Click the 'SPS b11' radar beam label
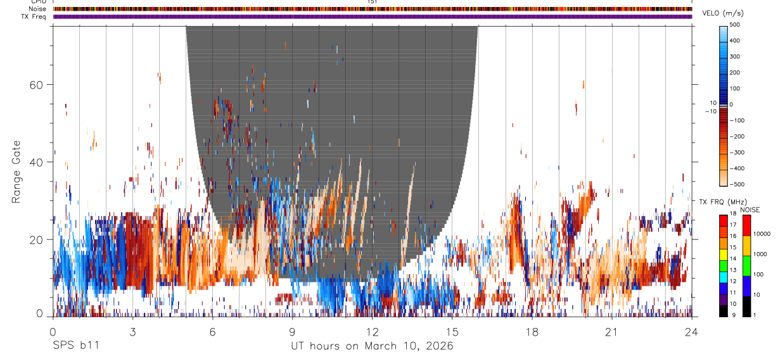This screenshot has height=359, width=778. [75, 346]
